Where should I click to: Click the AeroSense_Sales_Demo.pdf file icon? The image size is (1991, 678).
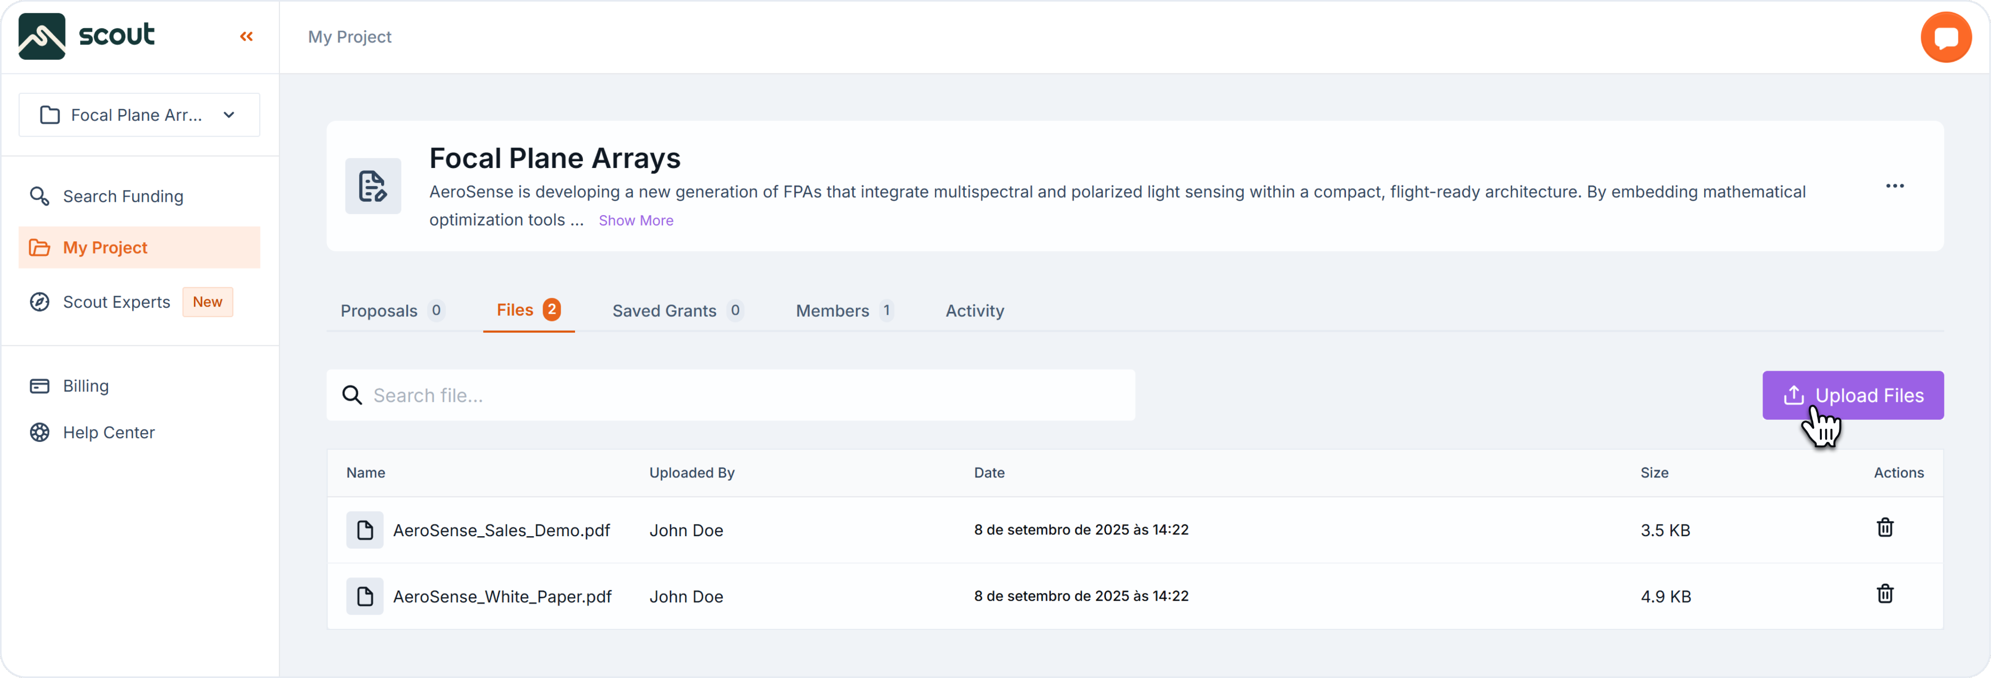[x=365, y=530]
